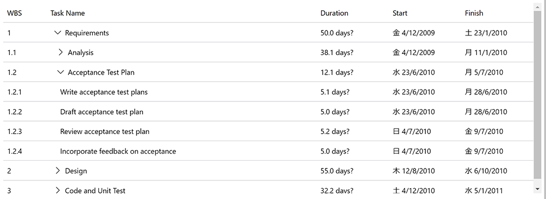Viewport: 546px width, 199px height.
Task: Click the 50.0 days? duration cell
Action: pos(337,33)
